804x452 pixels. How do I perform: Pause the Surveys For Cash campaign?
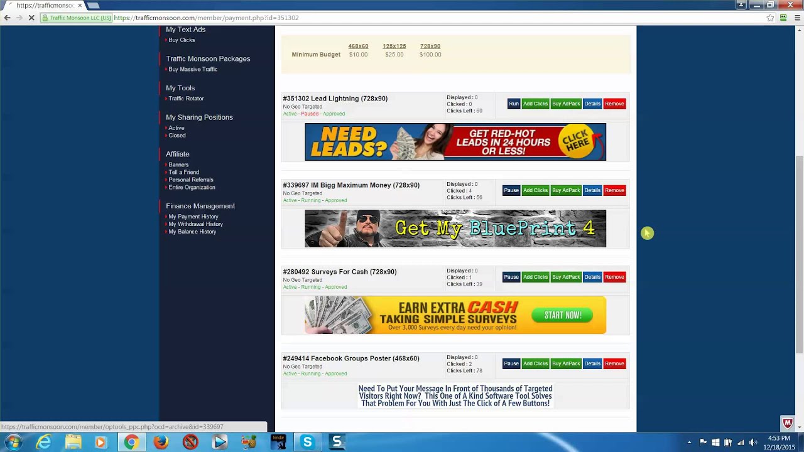click(x=511, y=277)
